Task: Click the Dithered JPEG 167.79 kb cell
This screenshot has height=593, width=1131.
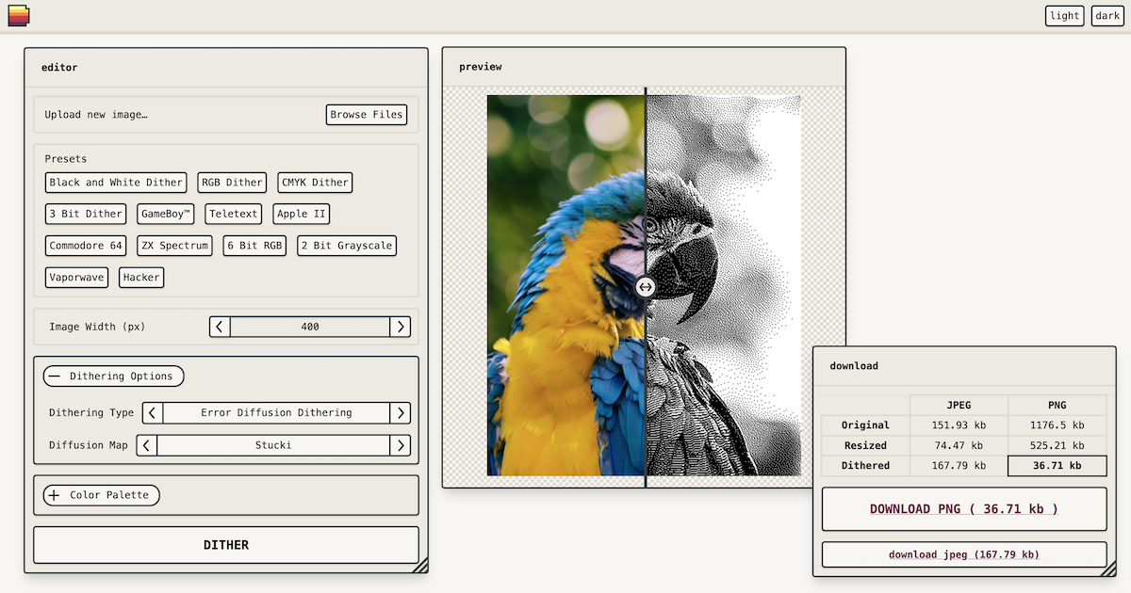Action: [959, 465]
